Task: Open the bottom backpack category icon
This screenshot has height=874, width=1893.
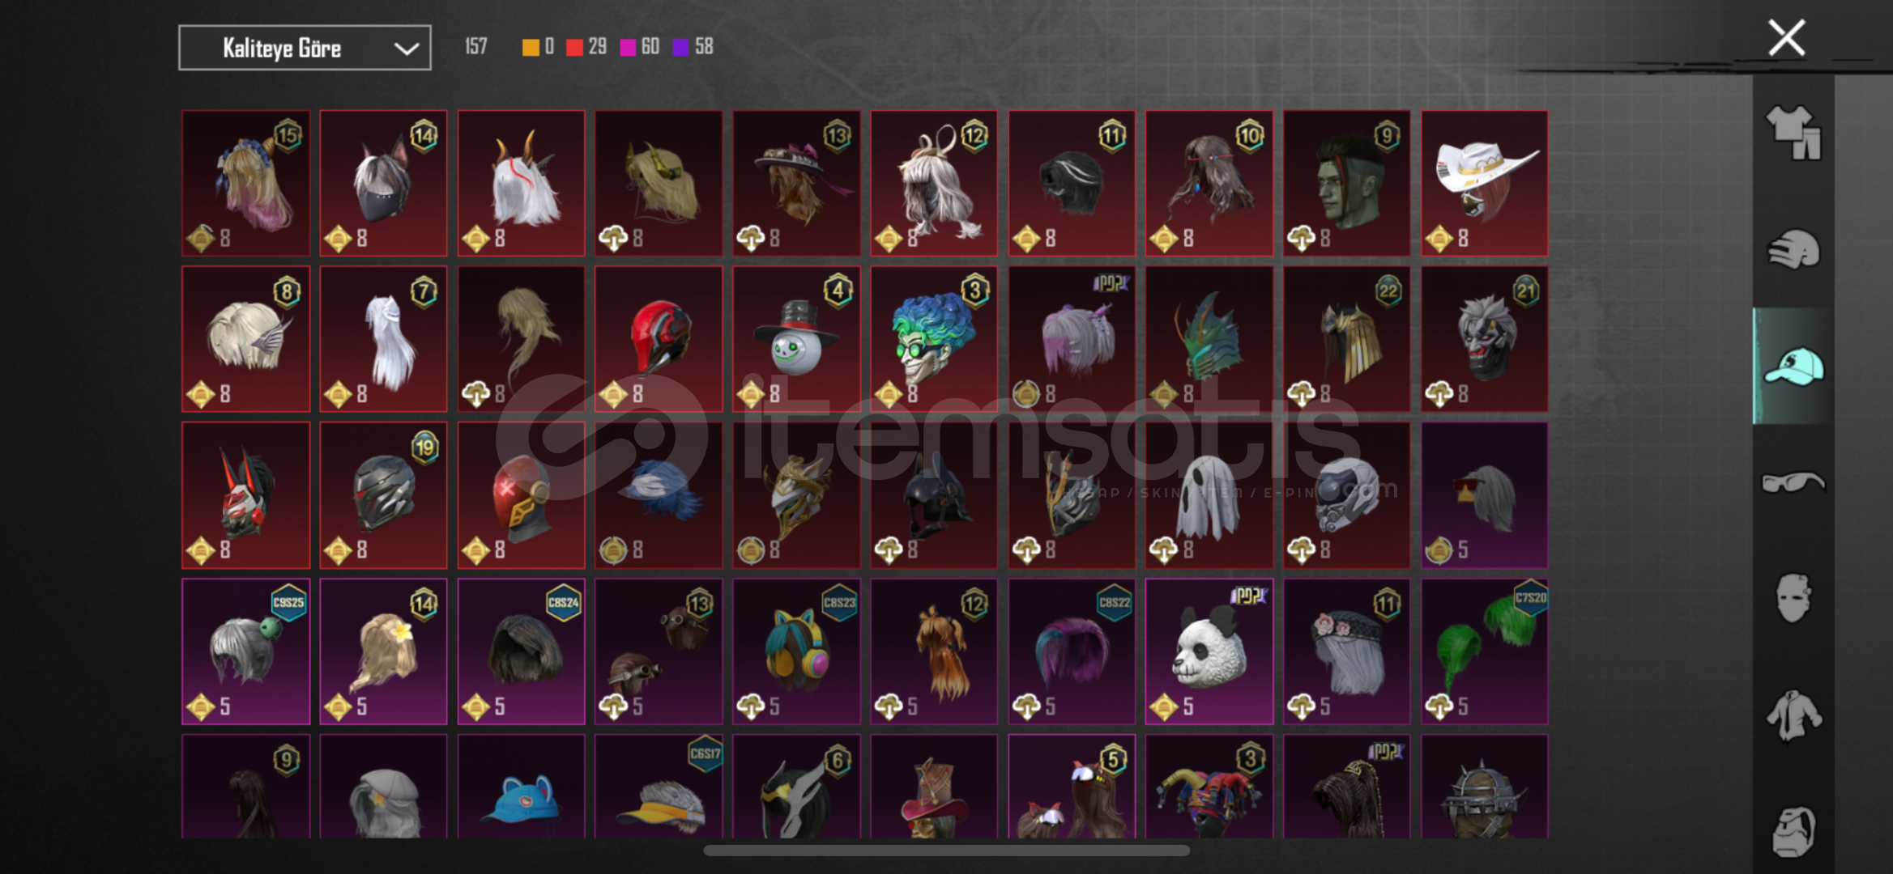Action: [x=1793, y=830]
